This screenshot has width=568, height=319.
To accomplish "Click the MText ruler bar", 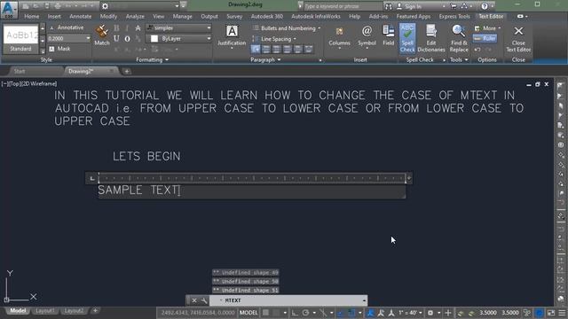I will click(252, 178).
